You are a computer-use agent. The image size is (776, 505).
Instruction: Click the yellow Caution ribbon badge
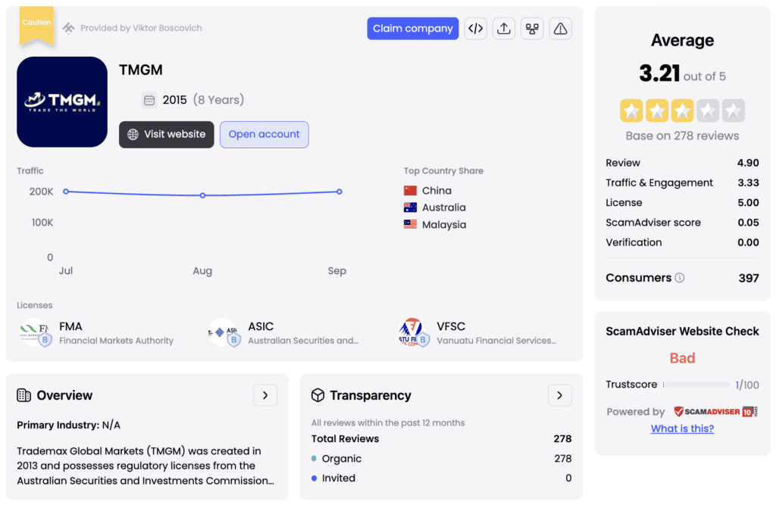(36, 24)
